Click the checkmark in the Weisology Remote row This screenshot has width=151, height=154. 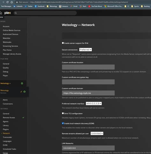coord(21,92)
